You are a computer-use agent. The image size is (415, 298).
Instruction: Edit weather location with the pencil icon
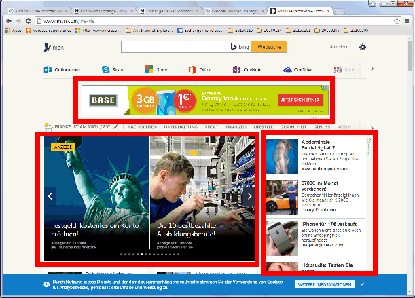pos(115,127)
